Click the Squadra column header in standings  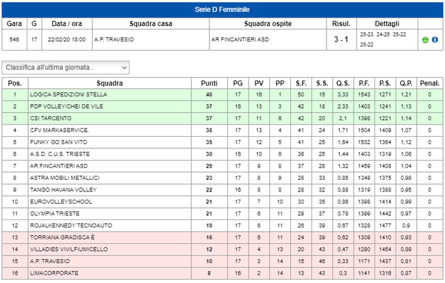coord(110,83)
